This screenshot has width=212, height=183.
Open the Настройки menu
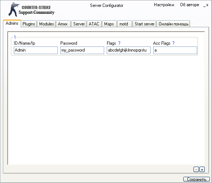point(164,5)
